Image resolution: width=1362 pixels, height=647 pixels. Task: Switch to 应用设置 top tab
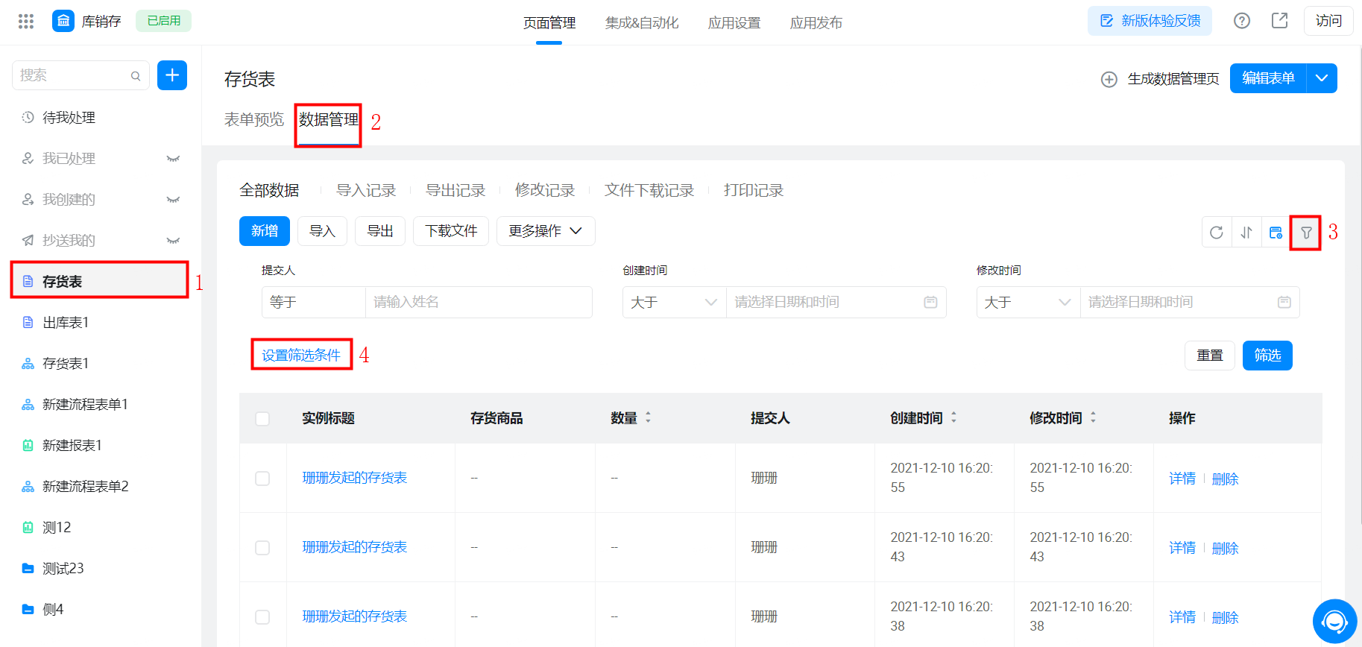click(734, 23)
